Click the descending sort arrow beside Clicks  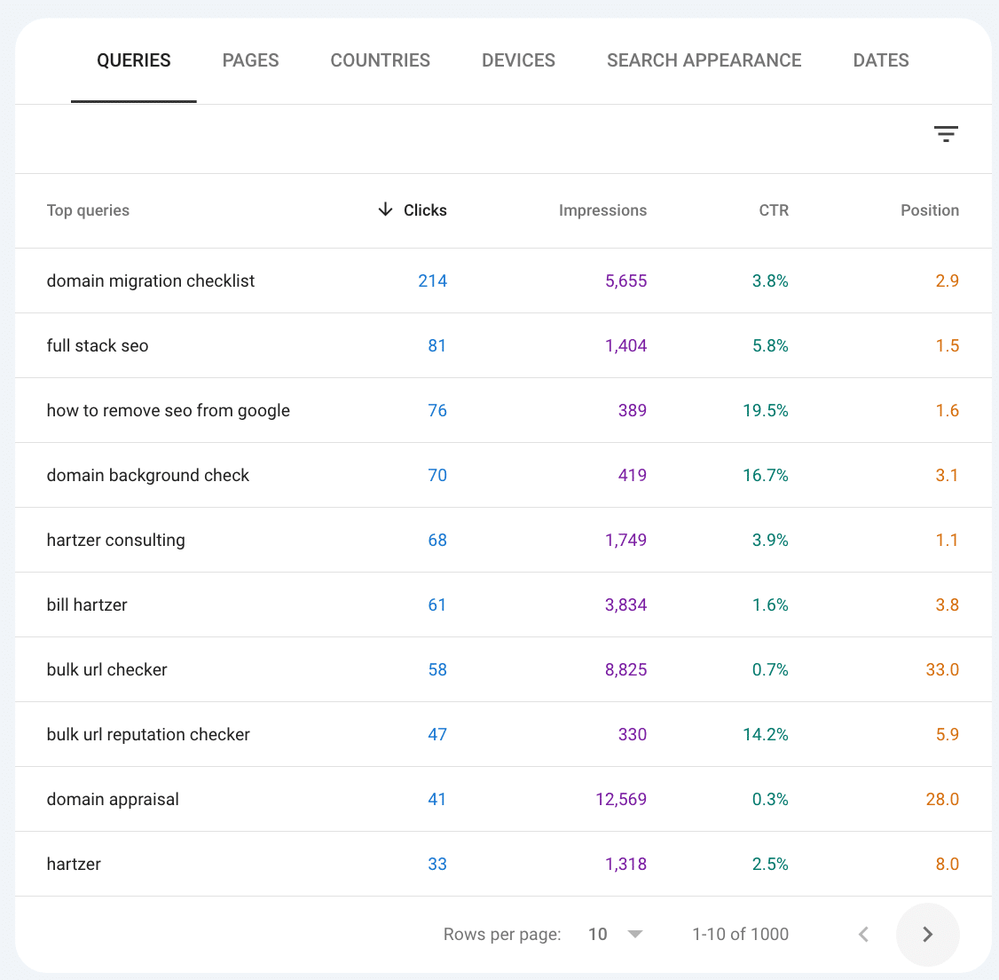[385, 209]
